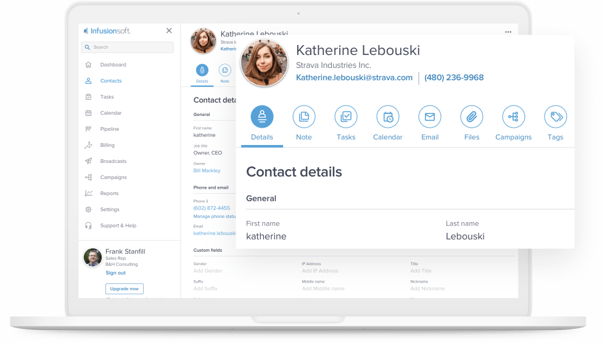Click the Settings gear icon

point(88,210)
